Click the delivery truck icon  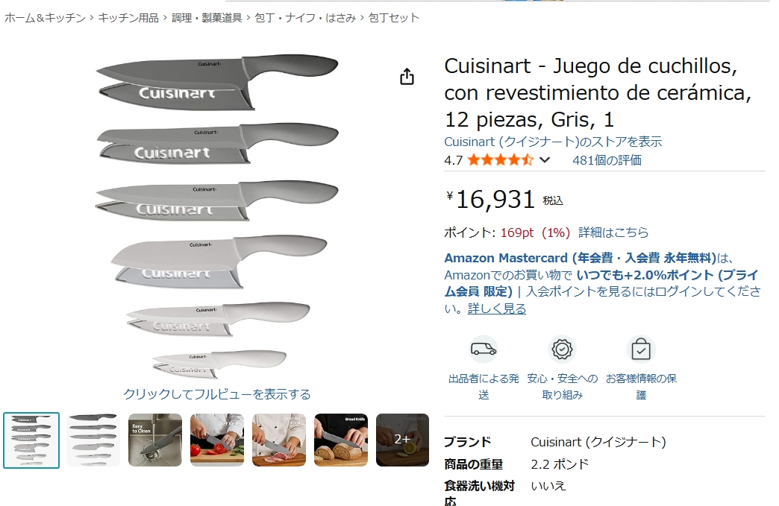pos(484,350)
